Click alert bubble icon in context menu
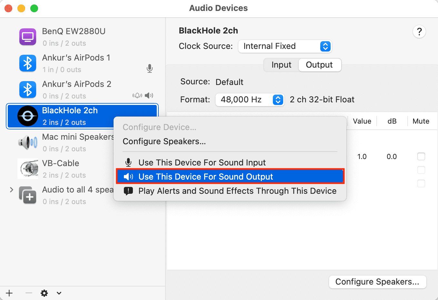Image resolution: width=438 pixels, height=300 pixels. (128, 191)
